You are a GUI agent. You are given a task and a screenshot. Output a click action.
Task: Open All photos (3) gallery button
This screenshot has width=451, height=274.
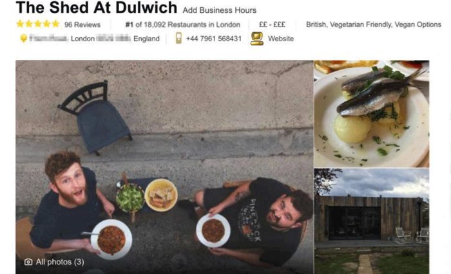coord(54,262)
